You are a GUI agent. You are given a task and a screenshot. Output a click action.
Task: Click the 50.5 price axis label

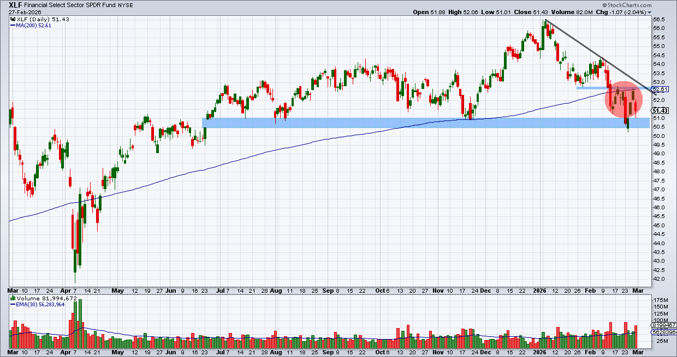pyautogui.click(x=658, y=126)
